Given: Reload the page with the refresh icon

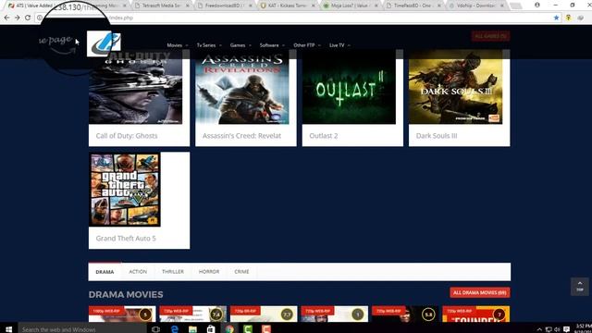Looking at the screenshot, I should pyautogui.click(x=28, y=18).
